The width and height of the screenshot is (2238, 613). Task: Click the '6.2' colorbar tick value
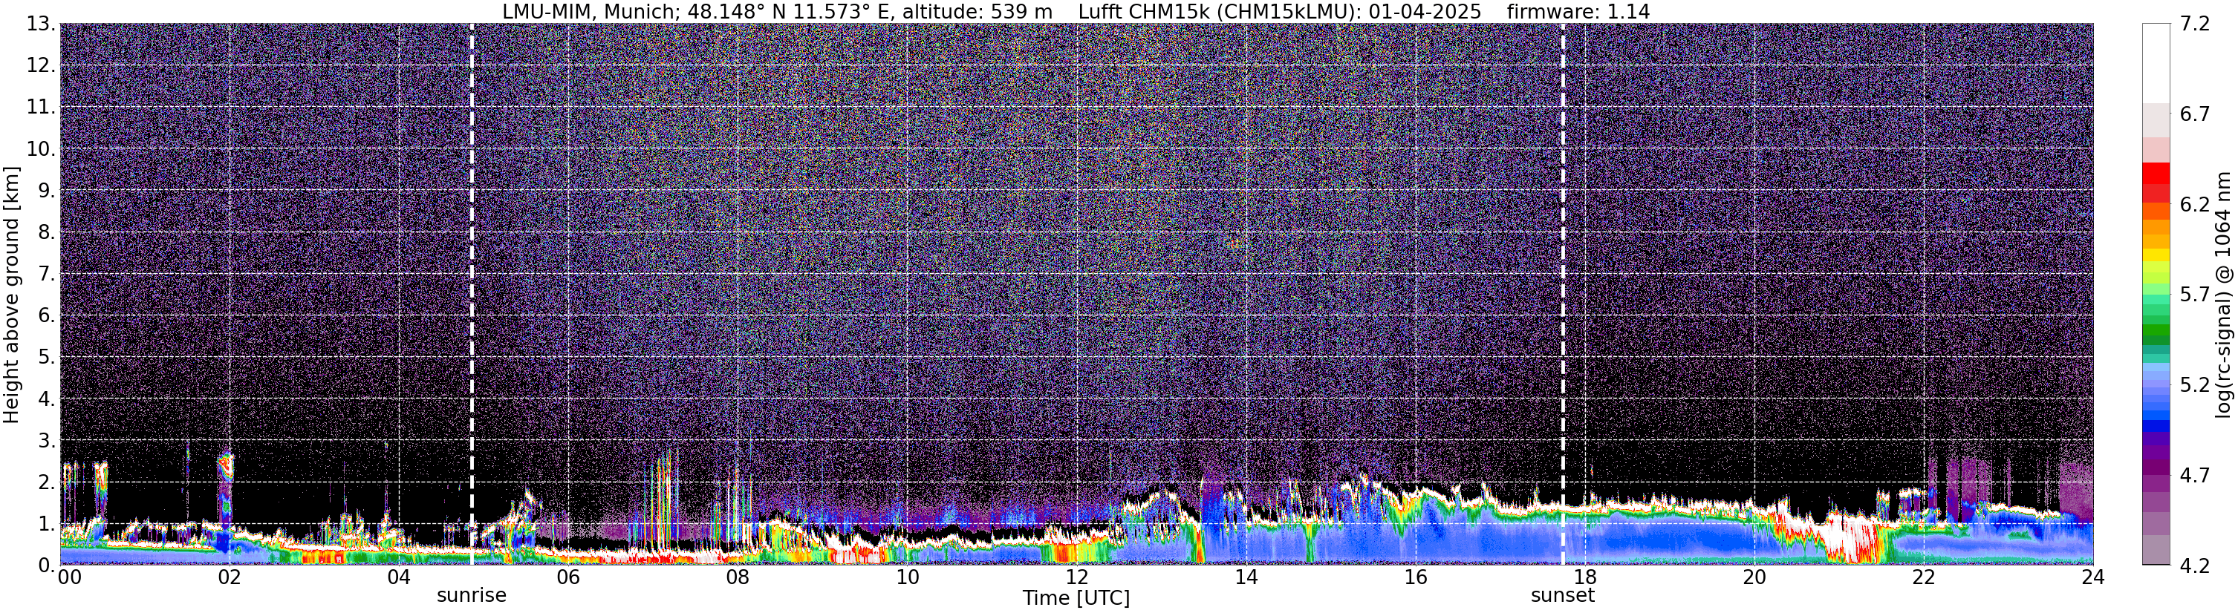2195,205
